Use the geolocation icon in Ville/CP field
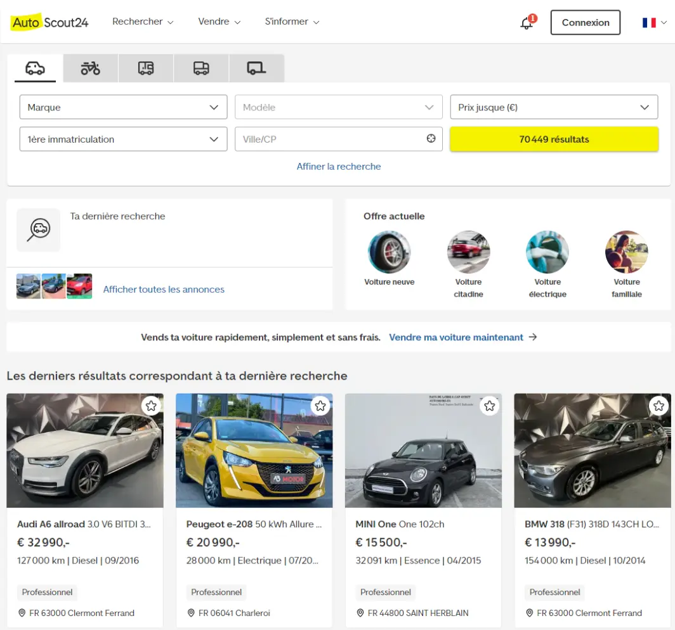This screenshot has width=675, height=630. click(431, 138)
